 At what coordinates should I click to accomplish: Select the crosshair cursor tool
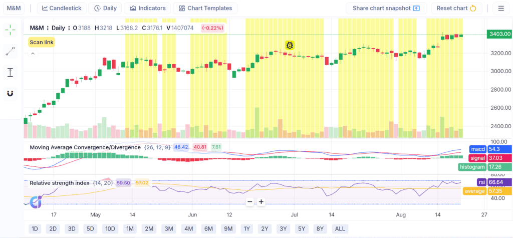[10, 30]
